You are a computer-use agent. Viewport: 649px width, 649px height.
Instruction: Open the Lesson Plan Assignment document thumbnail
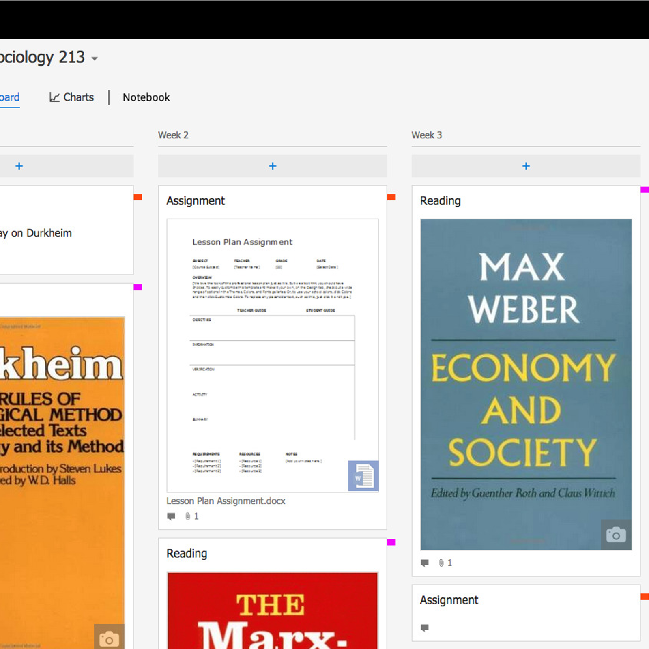tap(273, 355)
